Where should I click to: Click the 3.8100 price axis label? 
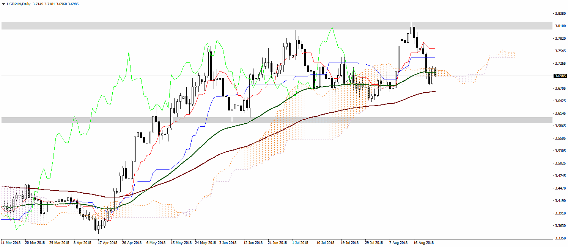pos(560,26)
